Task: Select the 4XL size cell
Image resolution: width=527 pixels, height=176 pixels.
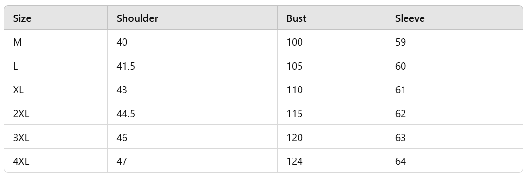Action: coord(56,161)
